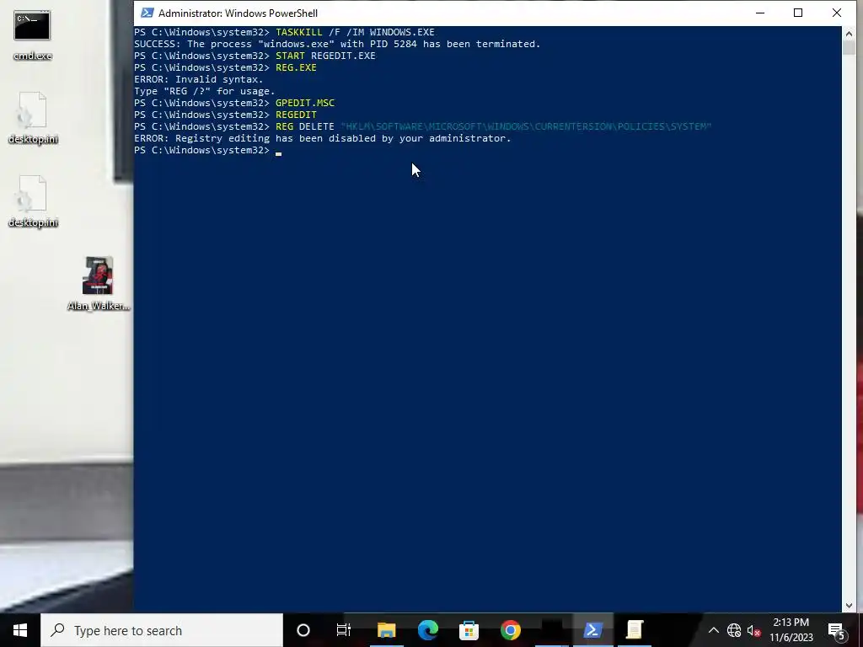Open Cortana from the taskbar
863x647 pixels.
click(303, 630)
